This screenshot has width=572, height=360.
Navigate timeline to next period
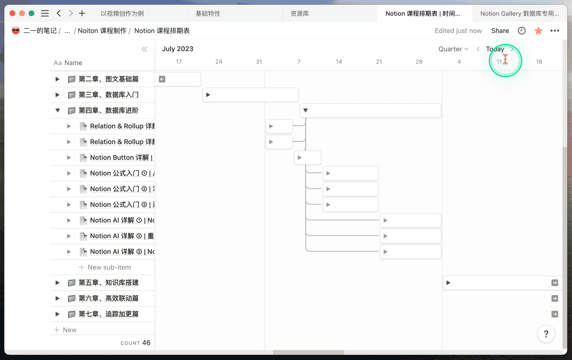click(512, 49)
